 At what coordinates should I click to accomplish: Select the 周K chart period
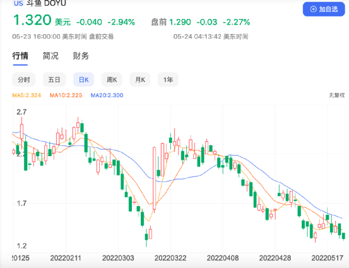[112, 80]
